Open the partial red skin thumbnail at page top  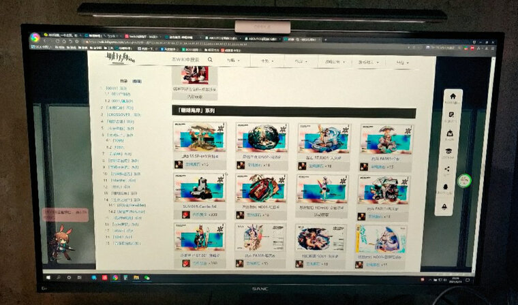point(195,76)
